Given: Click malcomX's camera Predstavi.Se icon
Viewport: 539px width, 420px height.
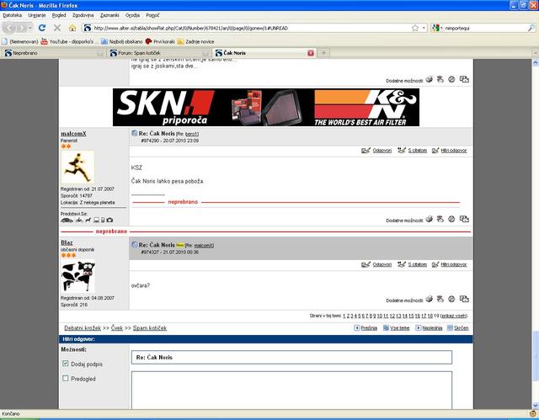Looking at the screenshot, I should pos(109,221).
